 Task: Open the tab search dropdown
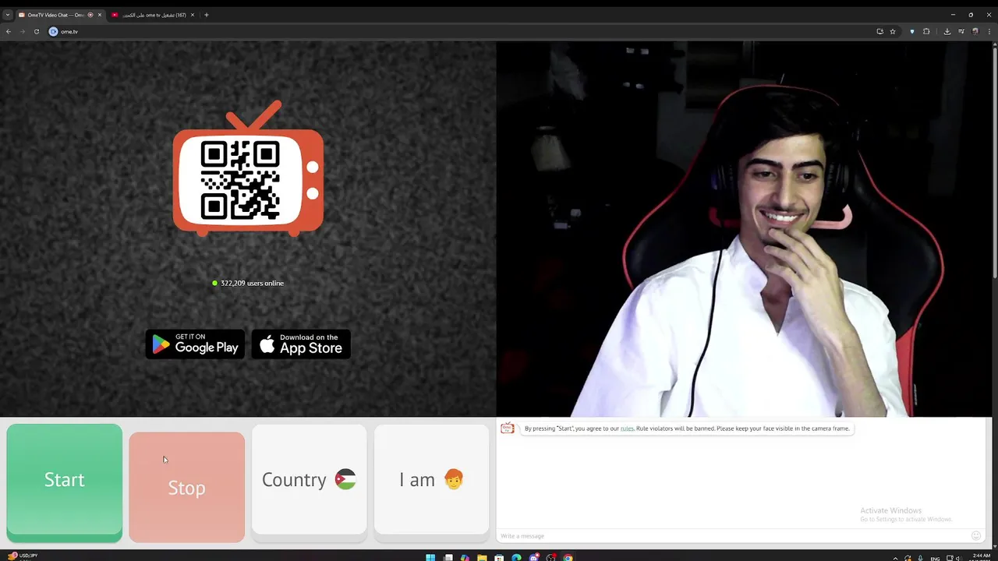[7, 15]
